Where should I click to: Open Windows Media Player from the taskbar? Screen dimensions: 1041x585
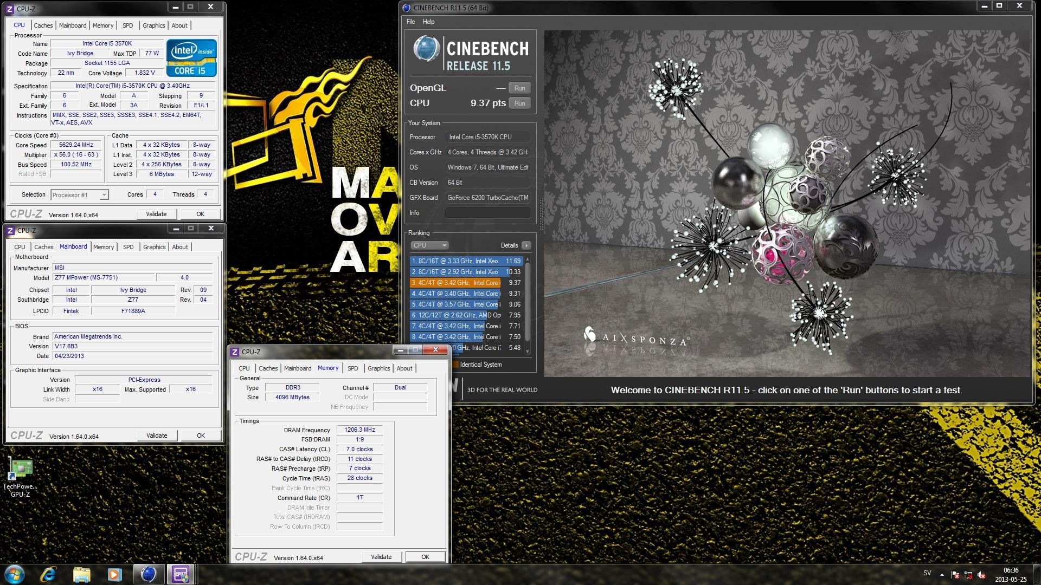click(x=114, y=574)
